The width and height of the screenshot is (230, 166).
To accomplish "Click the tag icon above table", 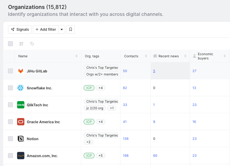I will click(32, 44).
